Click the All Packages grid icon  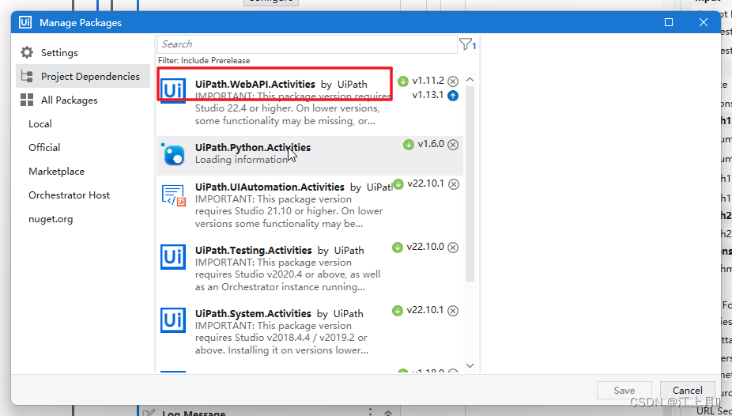(x=27, y=100)
